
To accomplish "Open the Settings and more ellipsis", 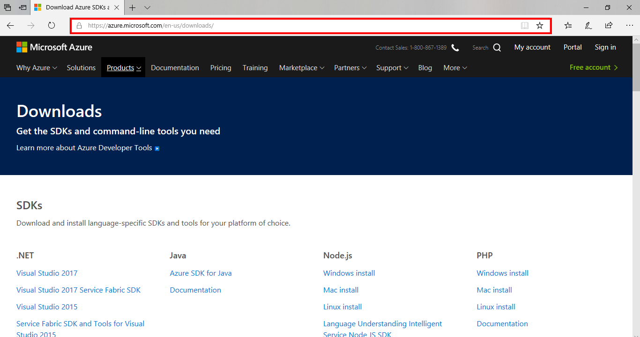I will coord(629,26).
